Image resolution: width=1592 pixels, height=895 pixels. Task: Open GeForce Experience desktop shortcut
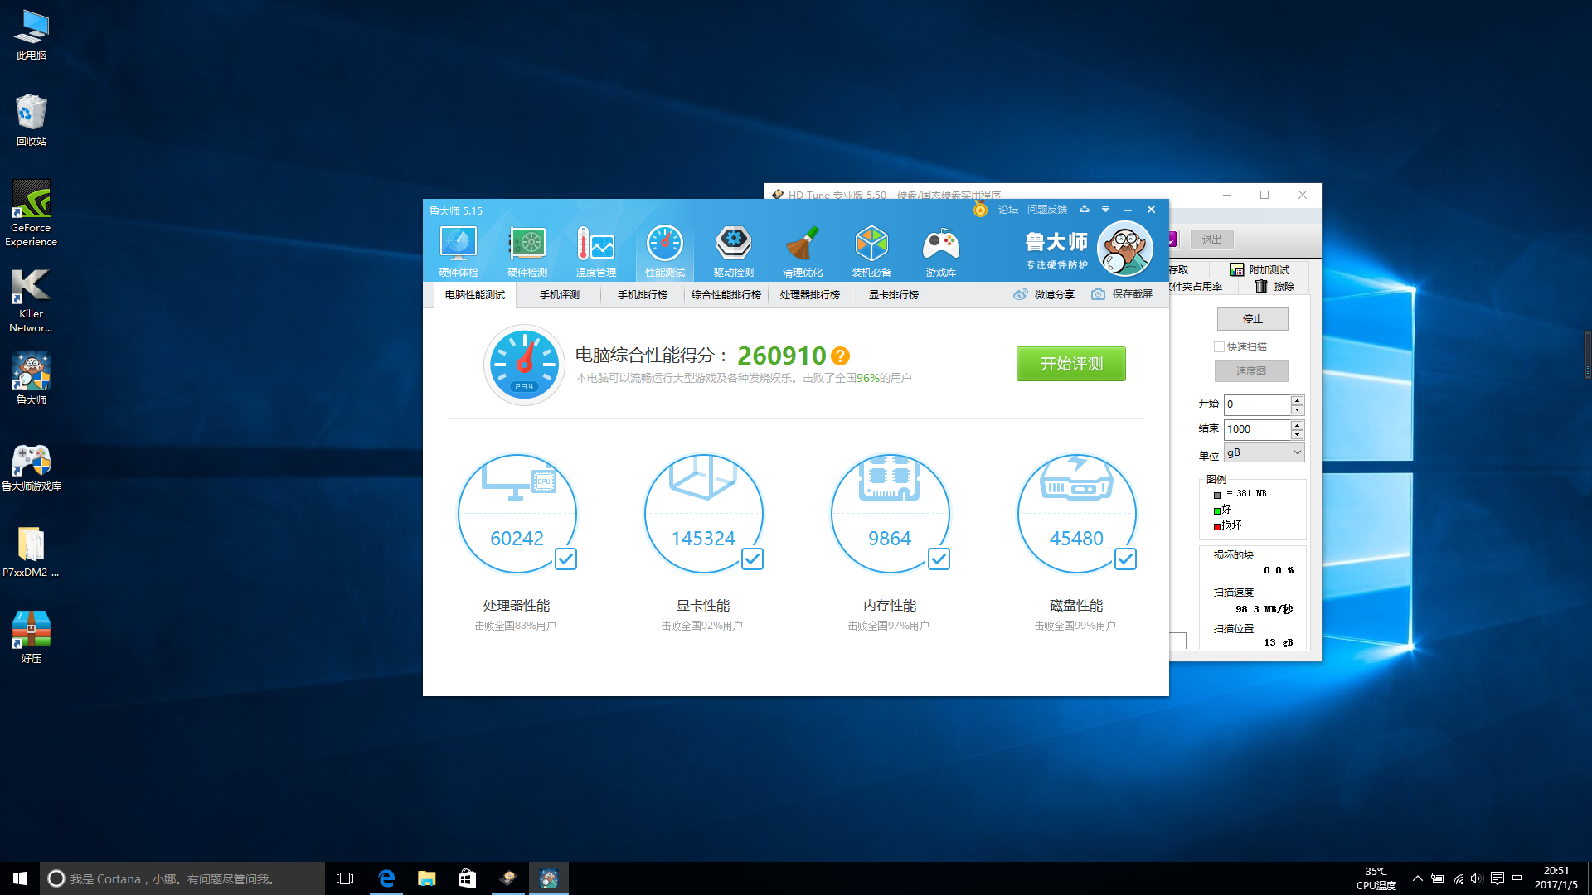click(x=31, y=214)
